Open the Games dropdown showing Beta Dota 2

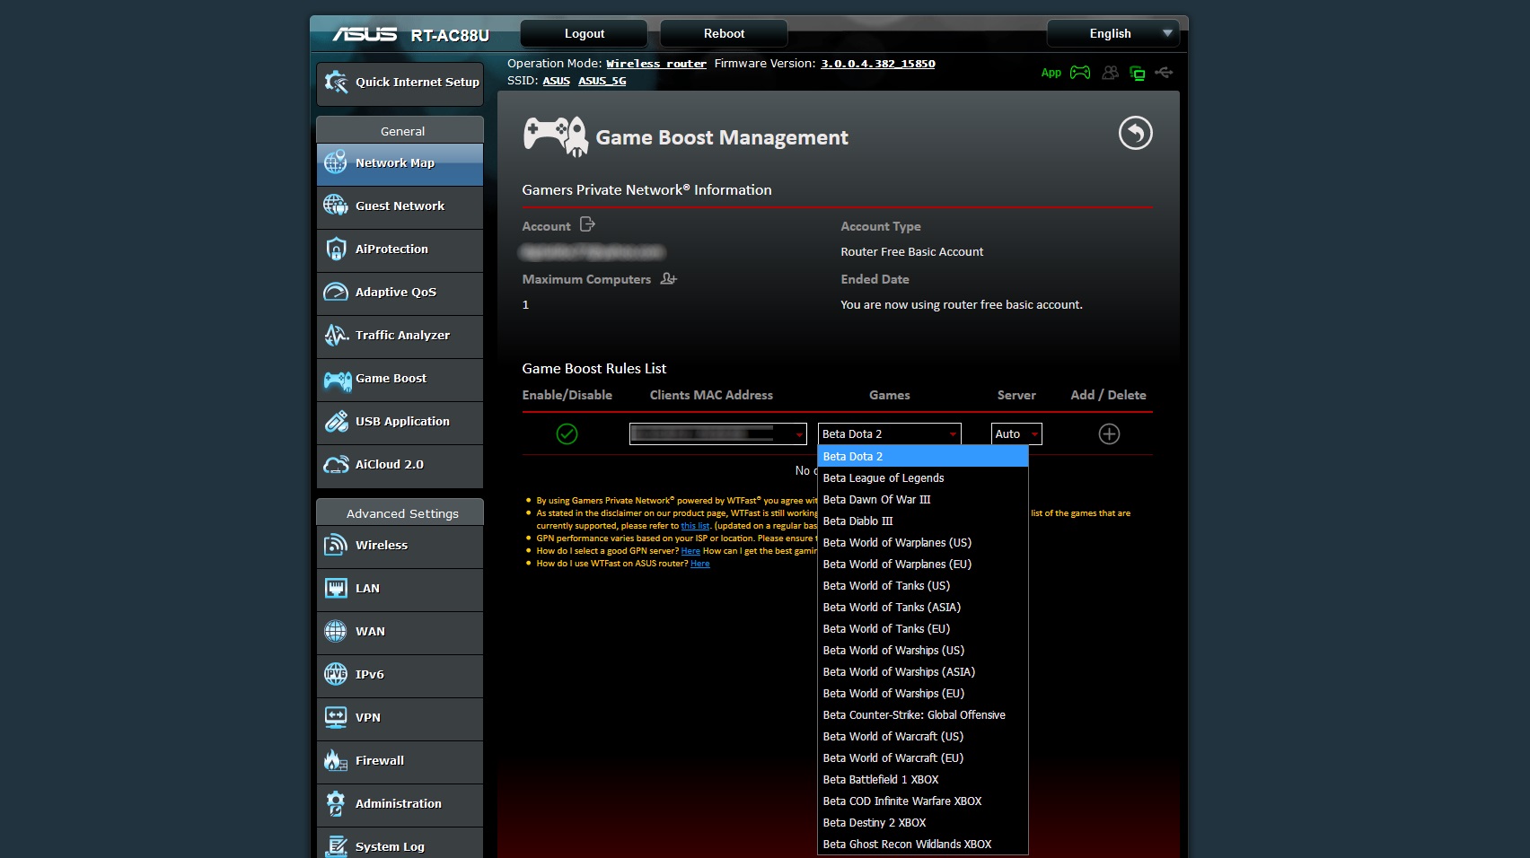890,434
